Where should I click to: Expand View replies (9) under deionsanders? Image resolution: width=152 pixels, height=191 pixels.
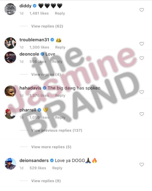(46, 181)
